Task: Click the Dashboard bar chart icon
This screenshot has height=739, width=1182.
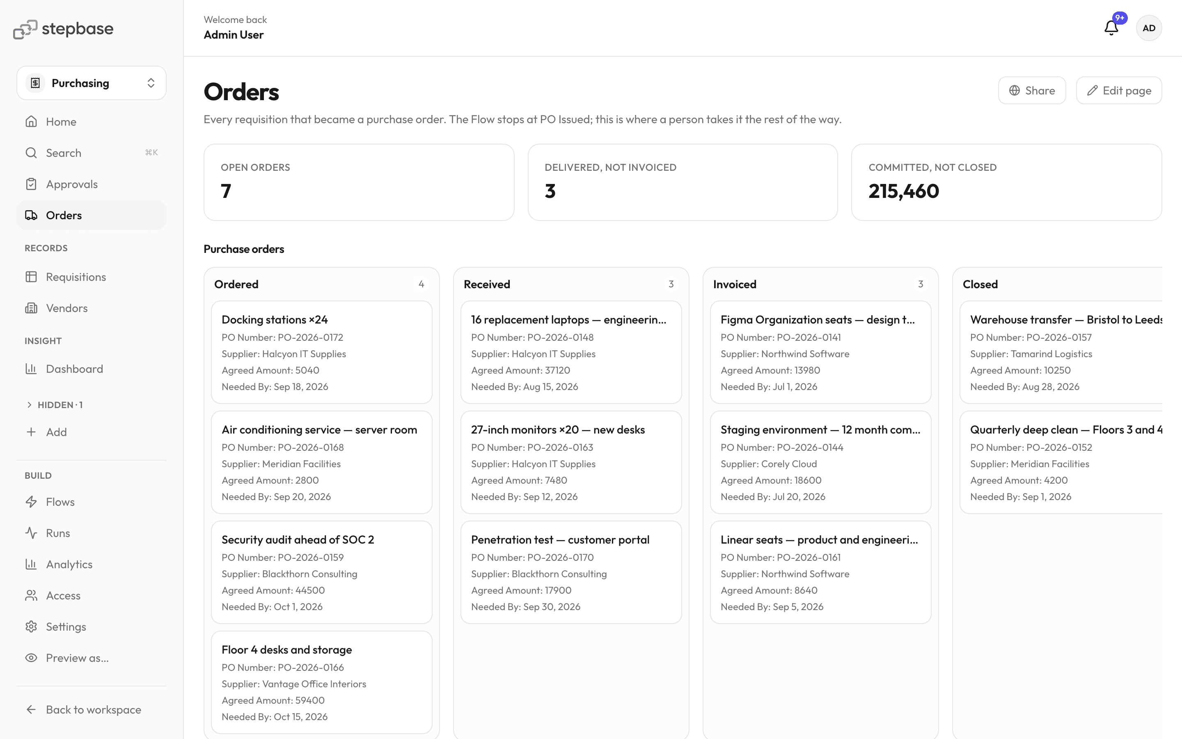Action: click(x=31, y=369)
